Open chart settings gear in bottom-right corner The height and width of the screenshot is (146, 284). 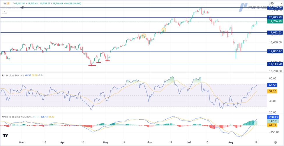[x=276, y=142]
